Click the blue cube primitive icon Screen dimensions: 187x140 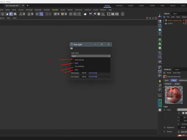coord(160,30)
